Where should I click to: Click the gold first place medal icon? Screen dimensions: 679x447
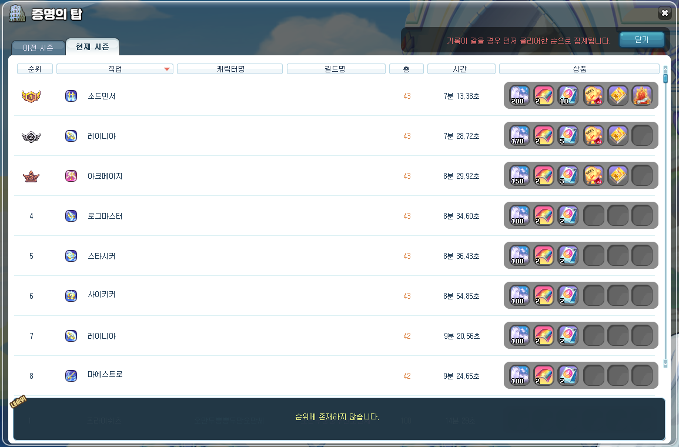(x=31, y=96)
